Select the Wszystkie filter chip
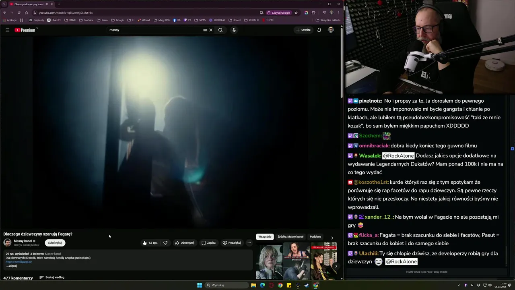Viewport: 515px width, 290px height. pyautogui.click(x=265, y=237)
